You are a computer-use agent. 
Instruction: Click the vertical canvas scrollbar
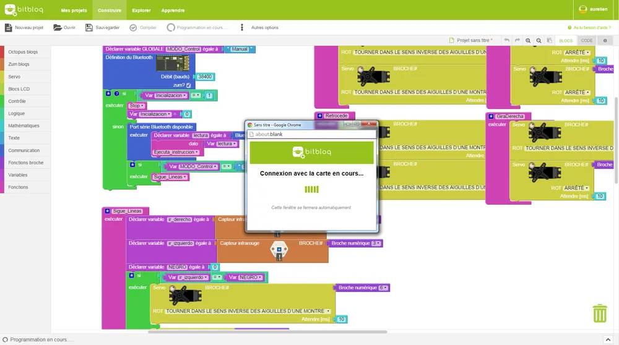pyautogui.click(x=617, y=140)
